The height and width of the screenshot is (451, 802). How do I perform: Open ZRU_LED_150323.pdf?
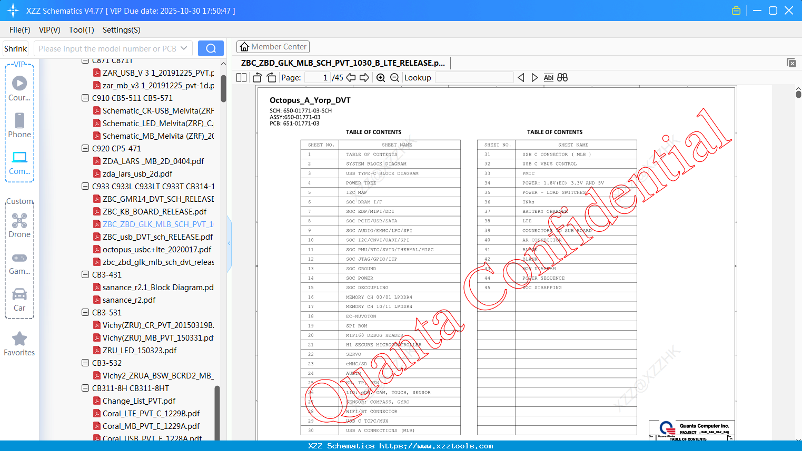point(140,350)
